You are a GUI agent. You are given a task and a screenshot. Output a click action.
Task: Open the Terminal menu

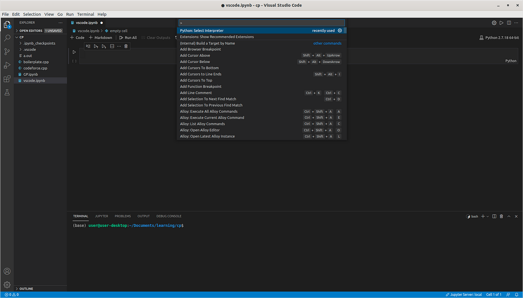86,14
